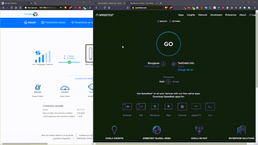Open the Insights menu on Speedtest
Viewport: 258px width, 145px height.
(191, 15)
